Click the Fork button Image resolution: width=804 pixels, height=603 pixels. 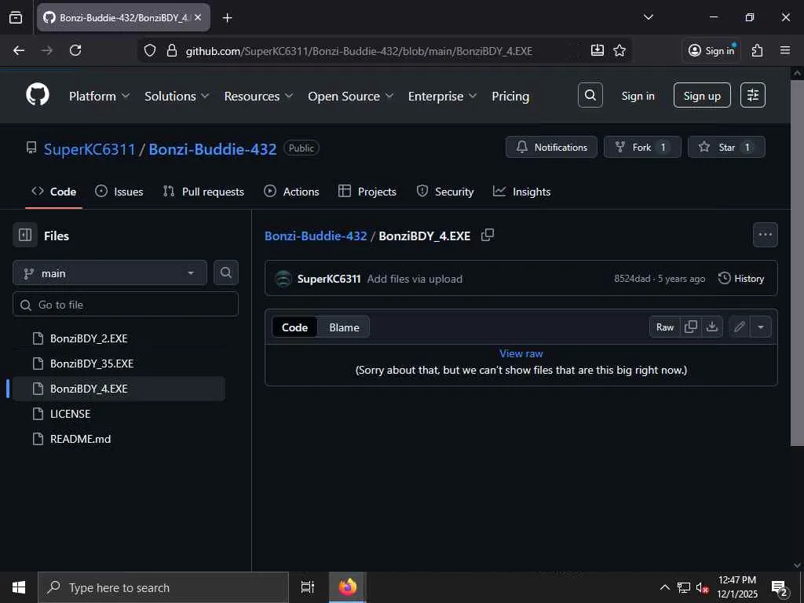pyautogui.click(x=642, y=147)
